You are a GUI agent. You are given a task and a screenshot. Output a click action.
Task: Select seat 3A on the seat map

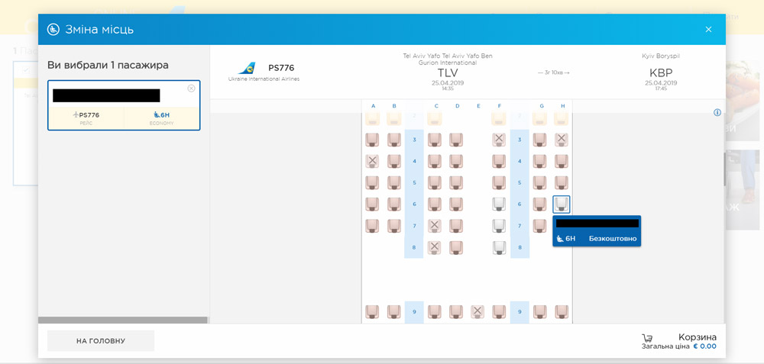pyautogui.click(x=372, y=140)
